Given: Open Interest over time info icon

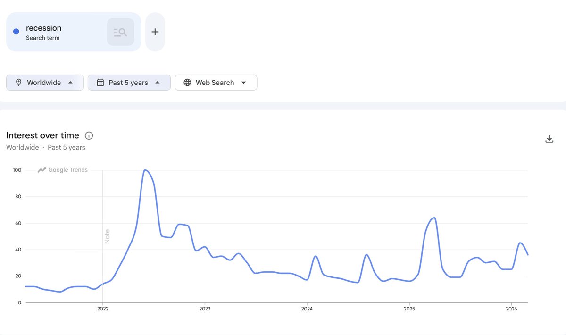Looking at the screenshot, I should [x=89, y=135].
